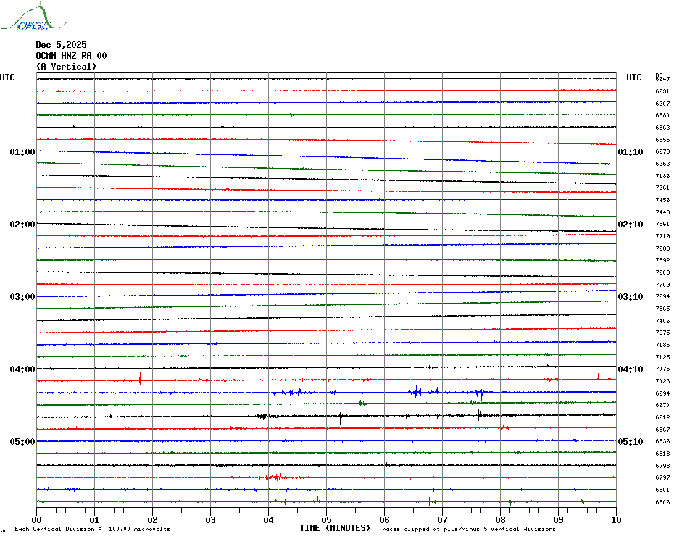
Task: Select the (A Vertical) component label
Action: [66, 67]
